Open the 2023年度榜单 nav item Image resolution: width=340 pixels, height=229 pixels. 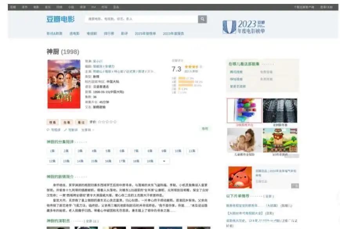pos(145,34)
